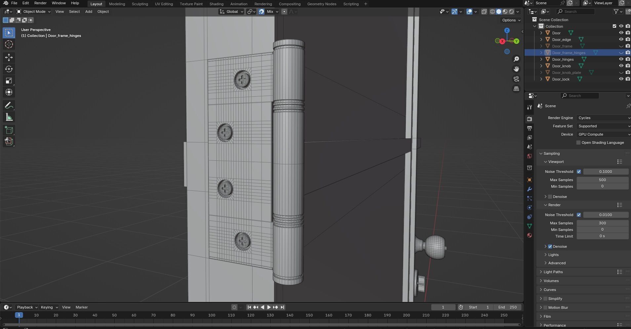The height and width of the screenshot is (329, 631).
Task: Hide the Door object in viewport
Action: click(x=621, y=33)
